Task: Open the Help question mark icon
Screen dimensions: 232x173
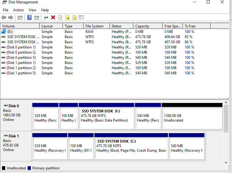Action: click(x=29, y=17)
